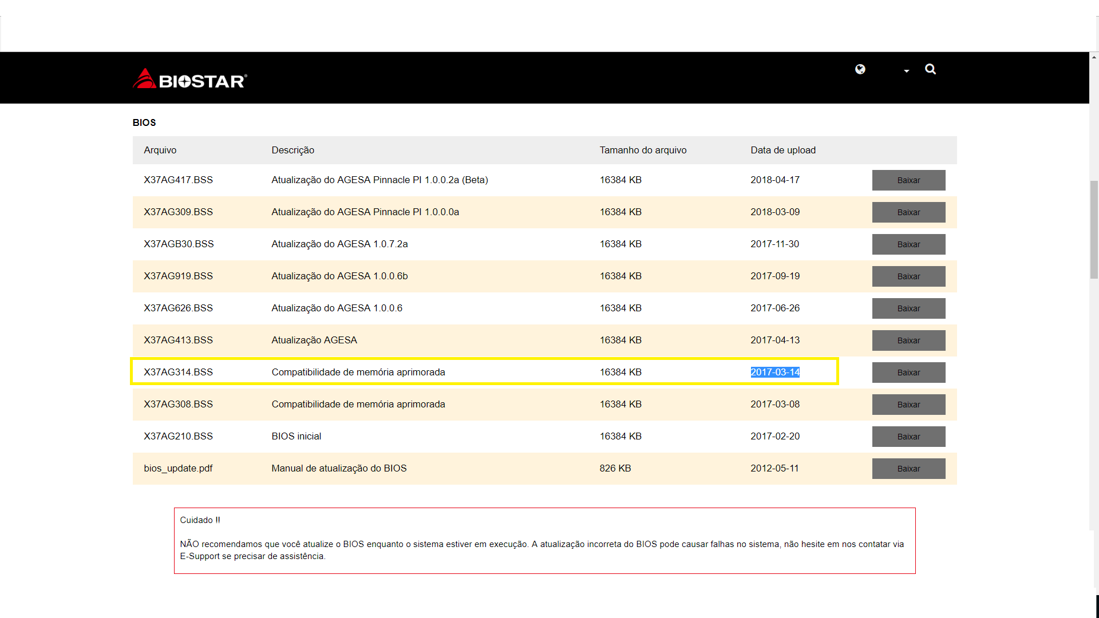Click upload date 2017-11-30
1099x618 pixels.
[774, 244]
